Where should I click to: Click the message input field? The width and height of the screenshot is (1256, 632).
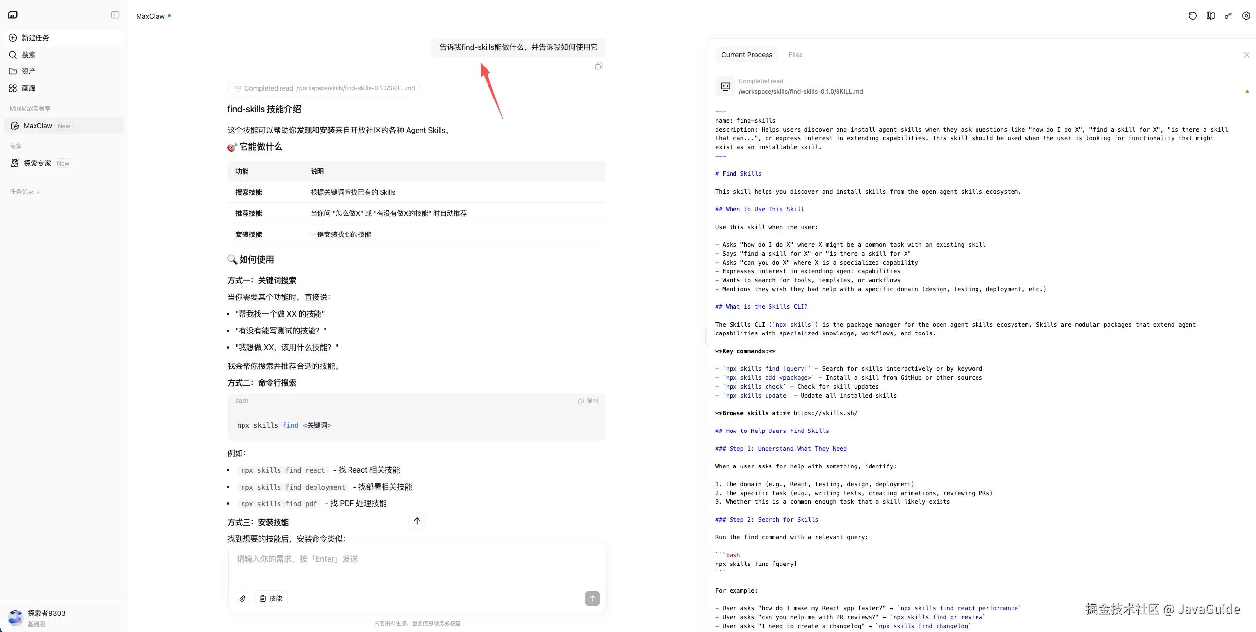pos(417,566)
